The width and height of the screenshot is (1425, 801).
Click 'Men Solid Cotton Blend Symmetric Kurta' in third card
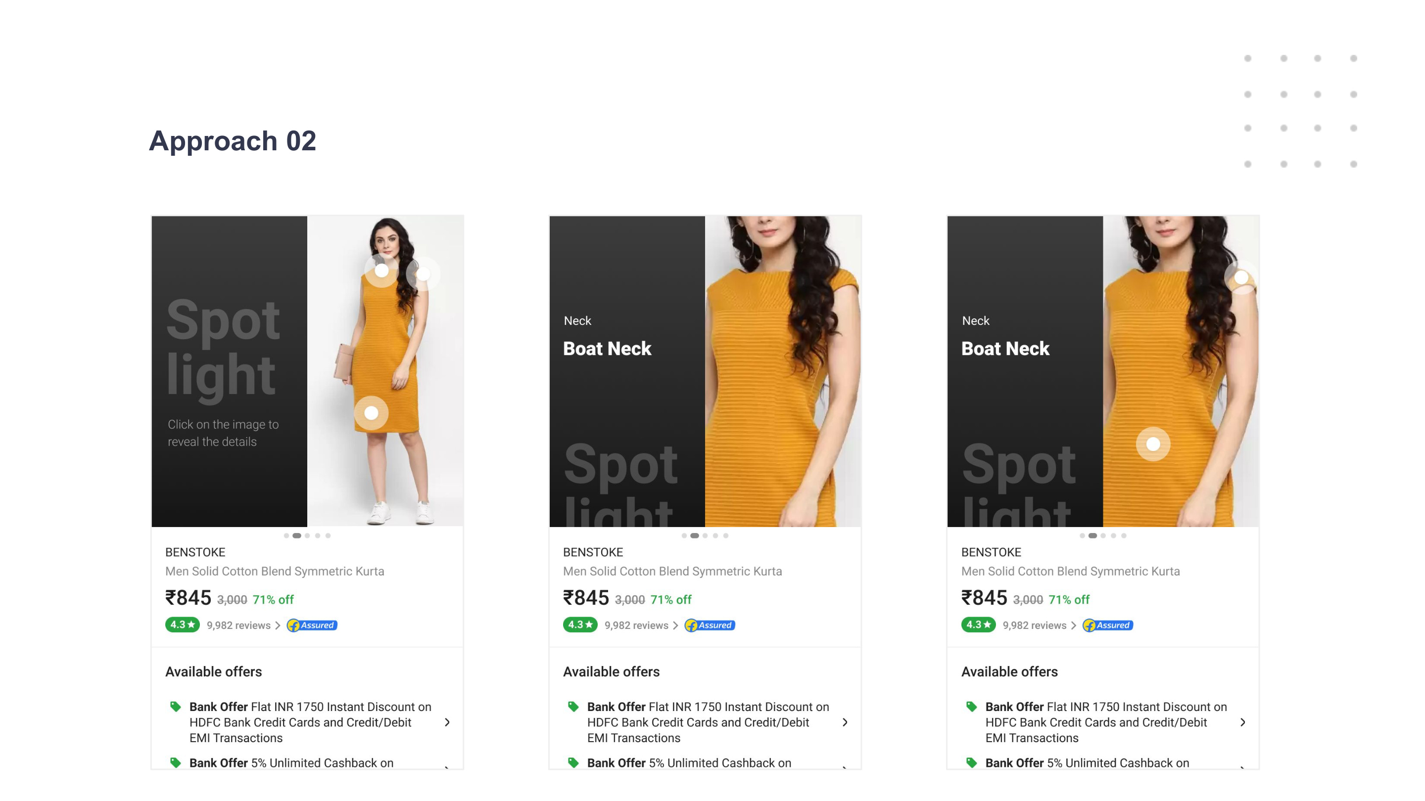coord(1070,571)
